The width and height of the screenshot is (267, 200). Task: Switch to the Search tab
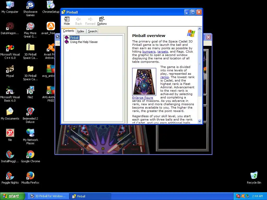coord(93,31)
